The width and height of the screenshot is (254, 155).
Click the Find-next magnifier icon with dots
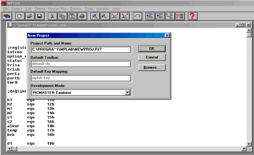point(105,16)
